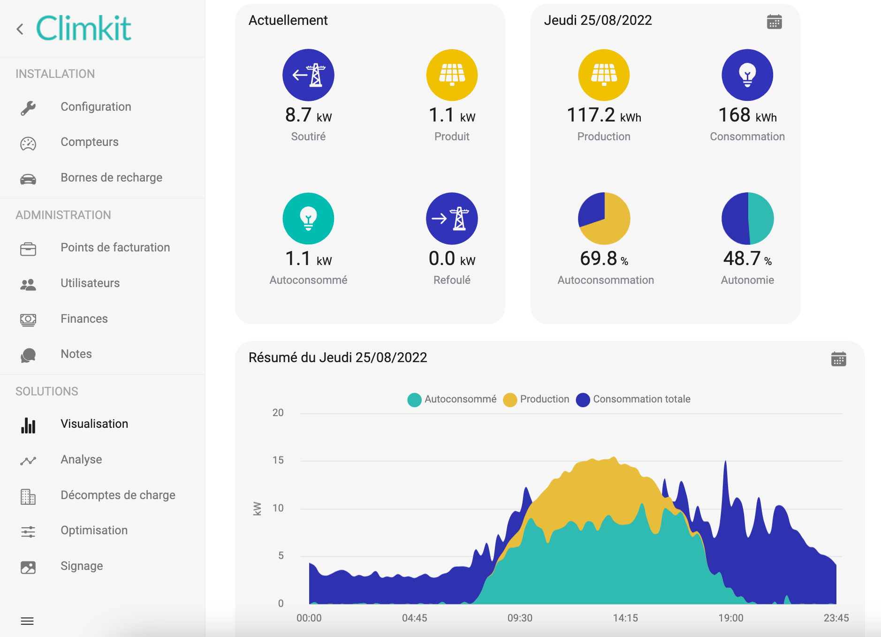Click the Refoulé grid export icon

point(452,219)
